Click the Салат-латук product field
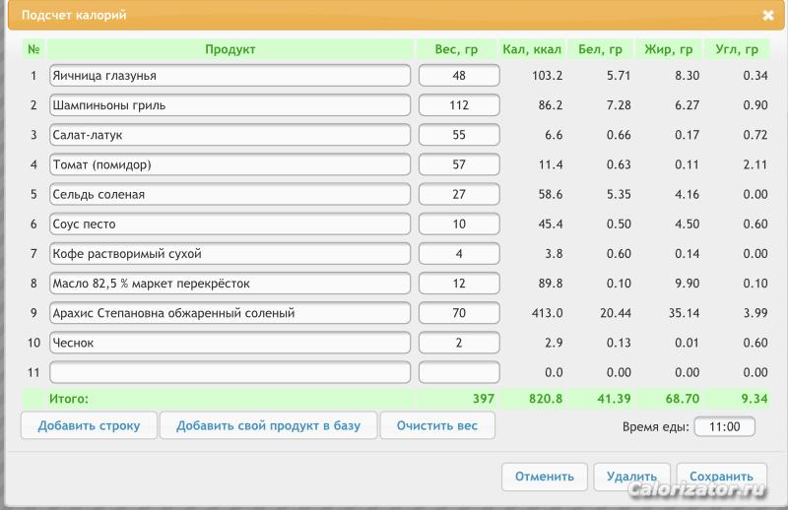 (230, 135)
